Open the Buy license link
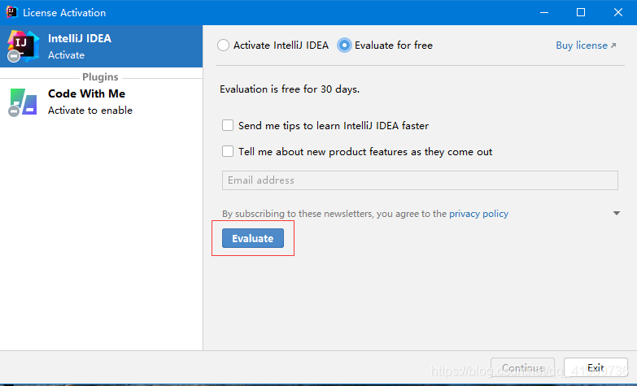The width and height of the screenshot is (637, 386). click(x=586, y=46)
